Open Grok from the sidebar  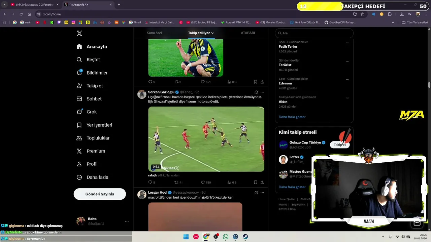click(87, 112)
